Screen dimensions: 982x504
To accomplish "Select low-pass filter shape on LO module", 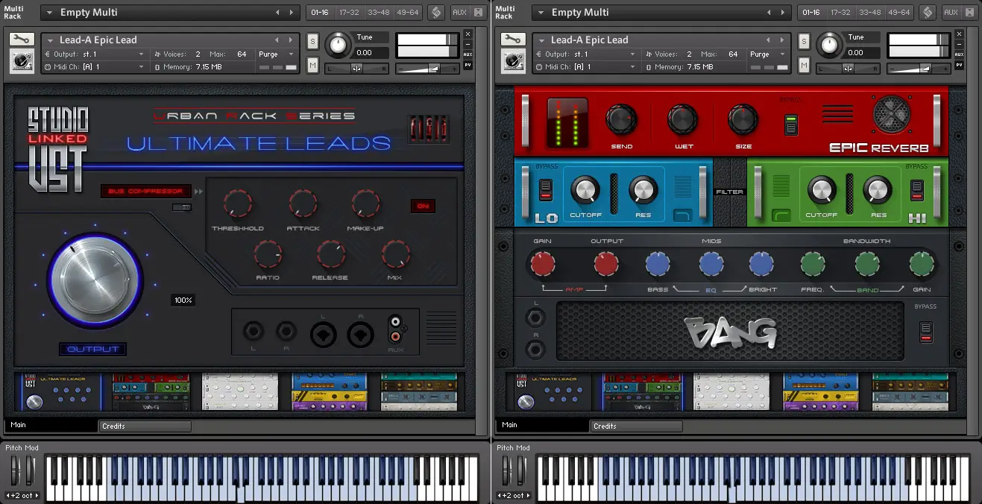I will tap(682, 215).
